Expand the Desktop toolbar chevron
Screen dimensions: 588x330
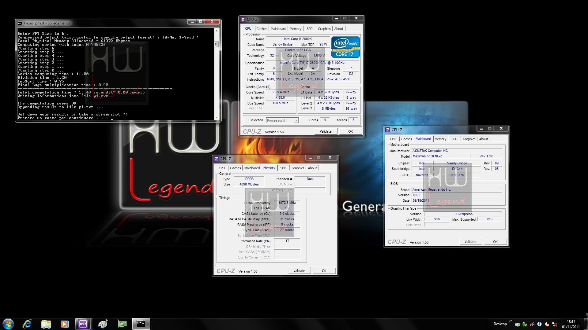pyautogui.click(x=511, y=321)
